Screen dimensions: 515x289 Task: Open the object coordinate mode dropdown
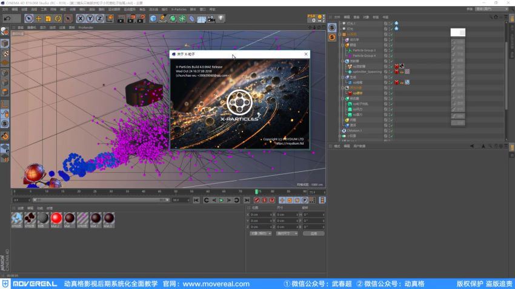click(x=261, y=233)
